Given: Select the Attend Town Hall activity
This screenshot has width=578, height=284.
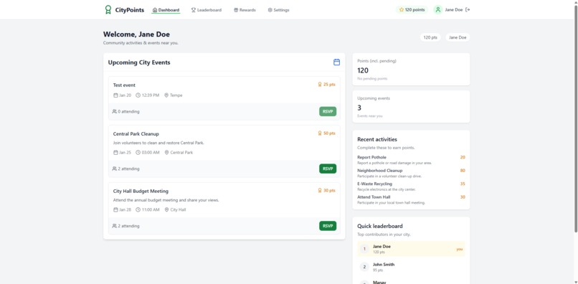Looking at the screenshot, I should click(x=411, y=199).
